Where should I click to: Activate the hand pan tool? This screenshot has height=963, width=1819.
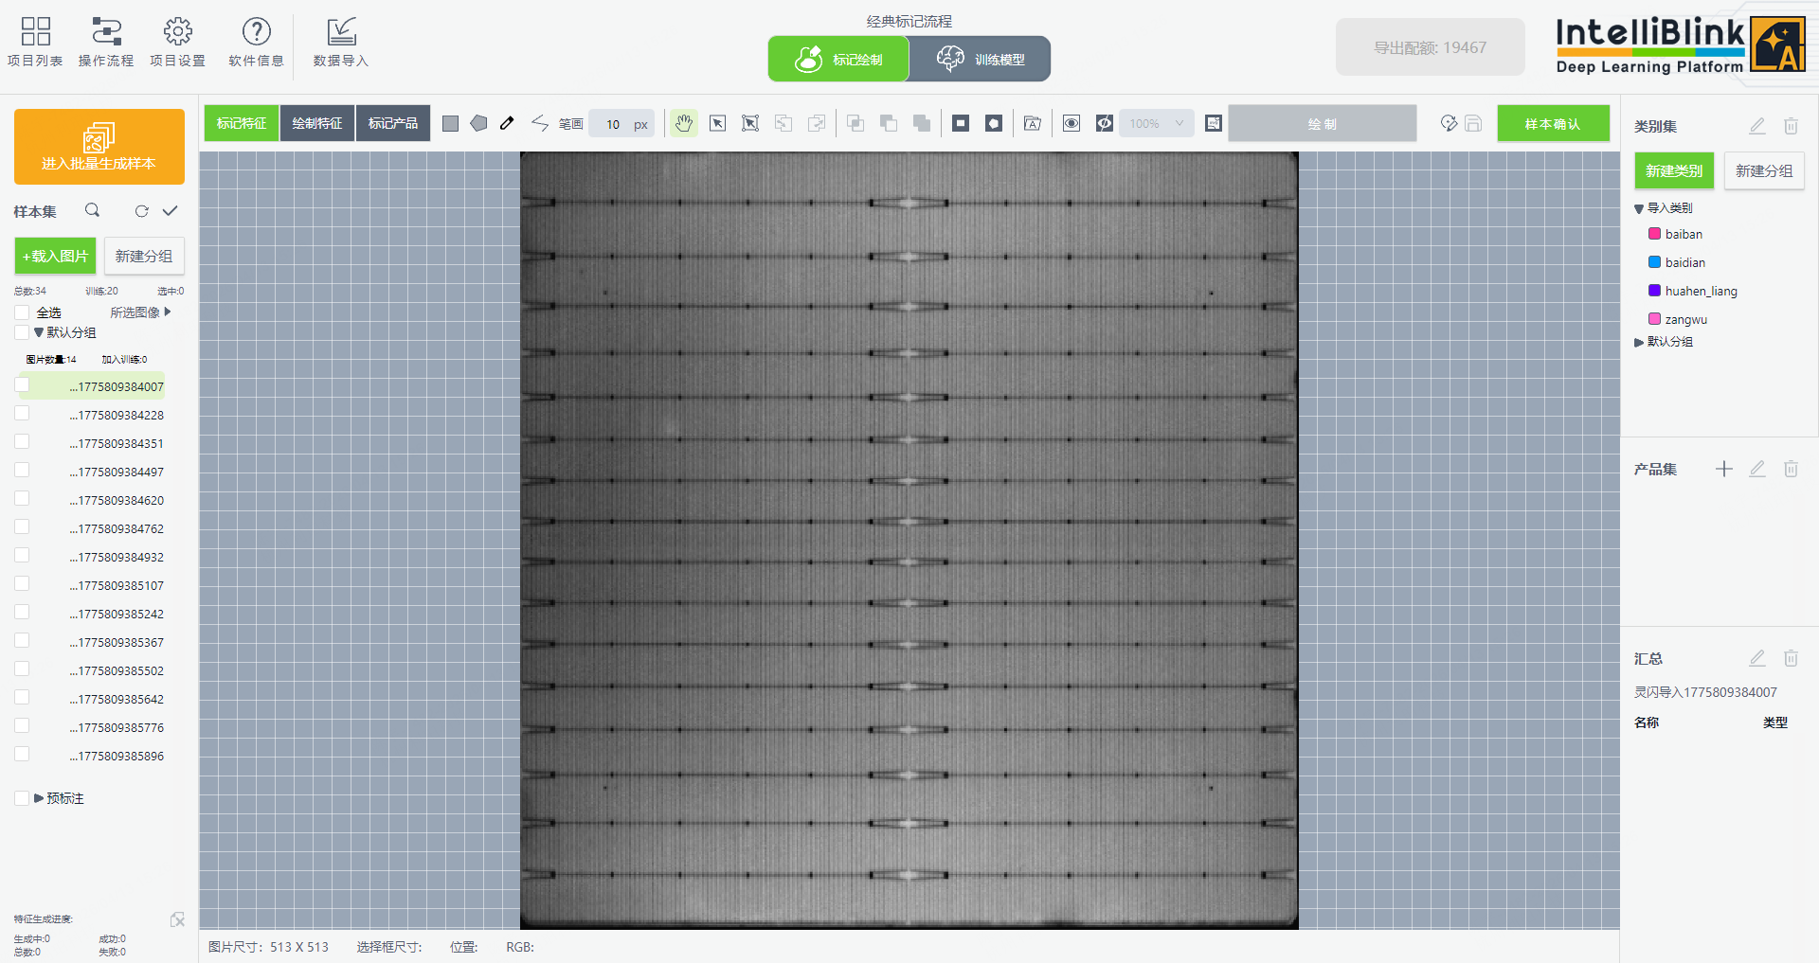tap(683, 124)
